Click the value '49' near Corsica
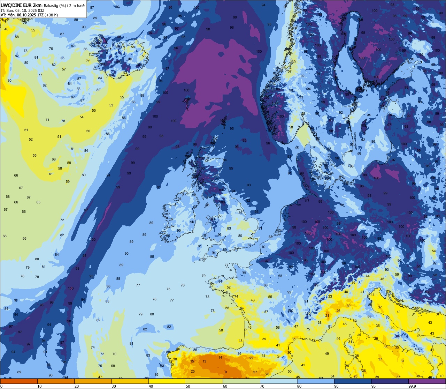This screenshot has width=446, height=389. coord(327,353)
